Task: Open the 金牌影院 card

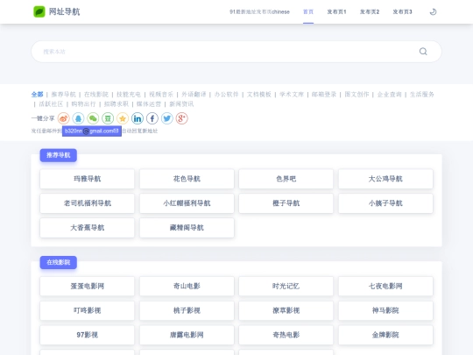Action: click(385, 335)
